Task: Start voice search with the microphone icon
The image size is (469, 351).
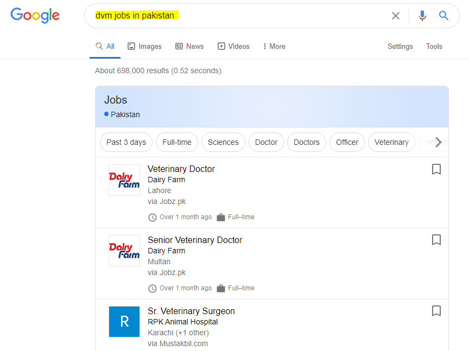Action: [422, 16]
